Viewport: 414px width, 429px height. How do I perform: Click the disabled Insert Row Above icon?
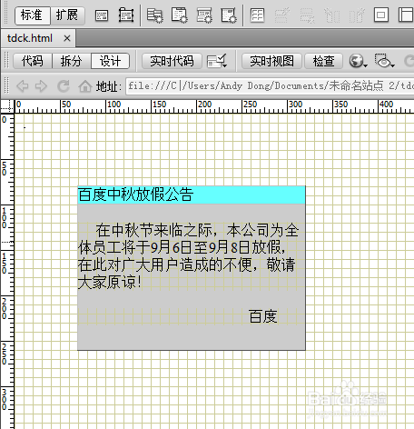click(282, 15)
